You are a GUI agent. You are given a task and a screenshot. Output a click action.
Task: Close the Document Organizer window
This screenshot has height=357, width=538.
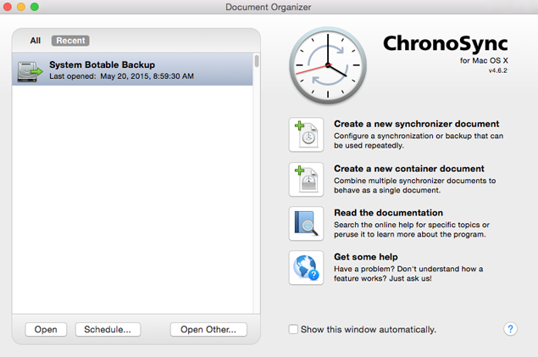click(8, 7)
